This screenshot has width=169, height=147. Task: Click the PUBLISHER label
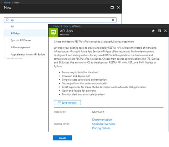coord(60,112)
